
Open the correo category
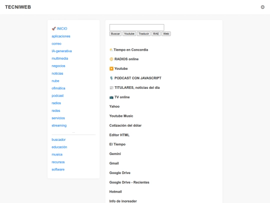click(56, 44)
